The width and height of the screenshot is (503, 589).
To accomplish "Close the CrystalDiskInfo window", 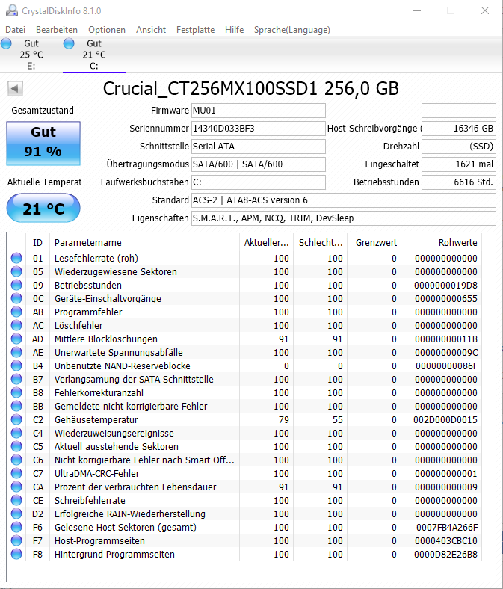I will pos(485,10).
